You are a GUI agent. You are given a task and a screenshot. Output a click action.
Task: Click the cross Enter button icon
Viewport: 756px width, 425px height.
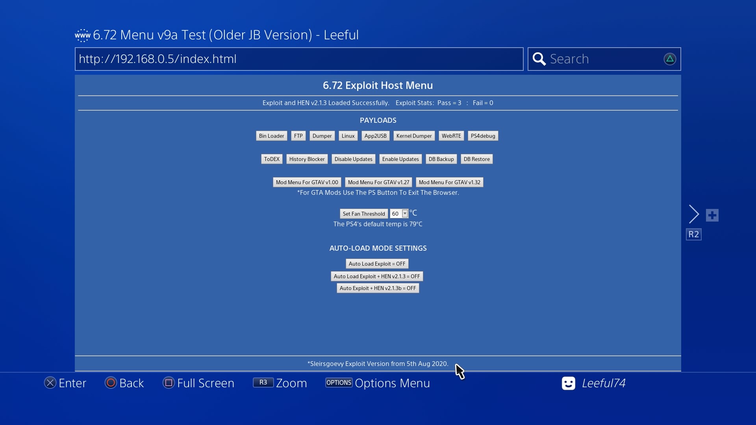click(x=50, y=383)
